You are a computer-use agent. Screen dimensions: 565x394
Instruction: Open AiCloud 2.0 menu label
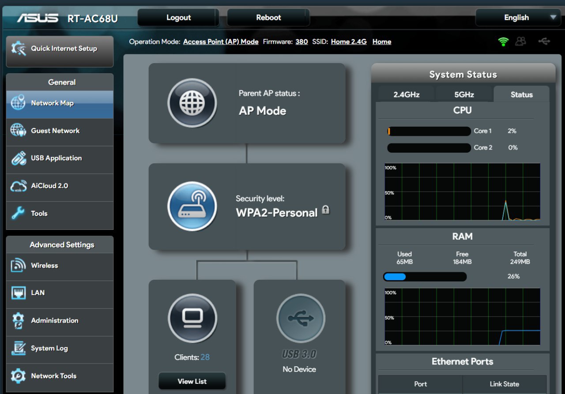49,186
